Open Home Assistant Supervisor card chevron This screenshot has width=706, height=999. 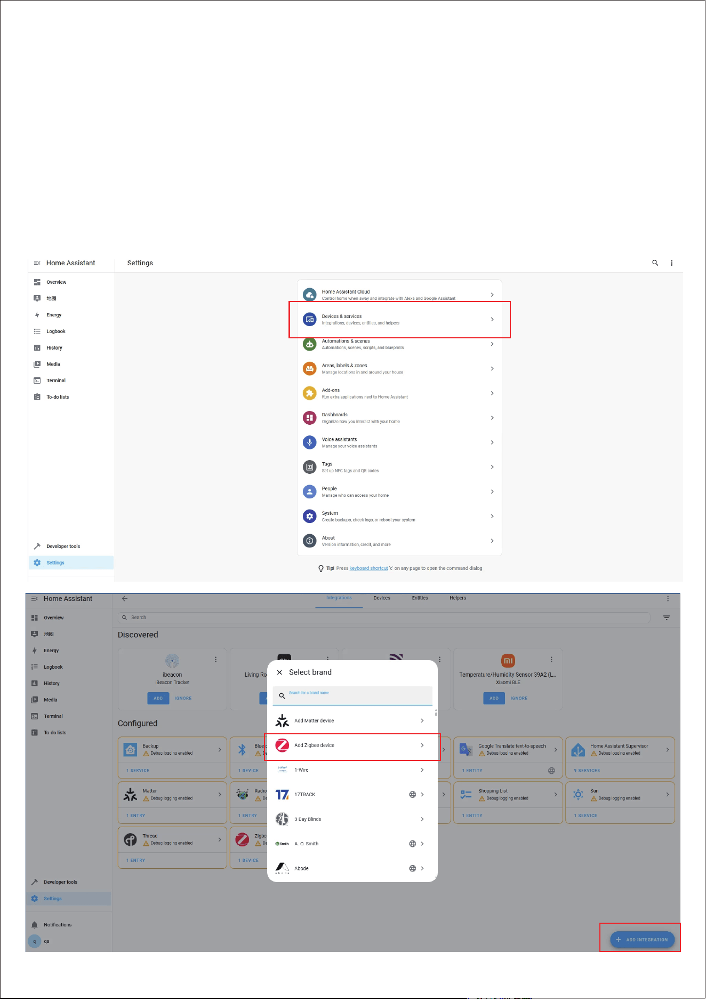coord(668,750)
